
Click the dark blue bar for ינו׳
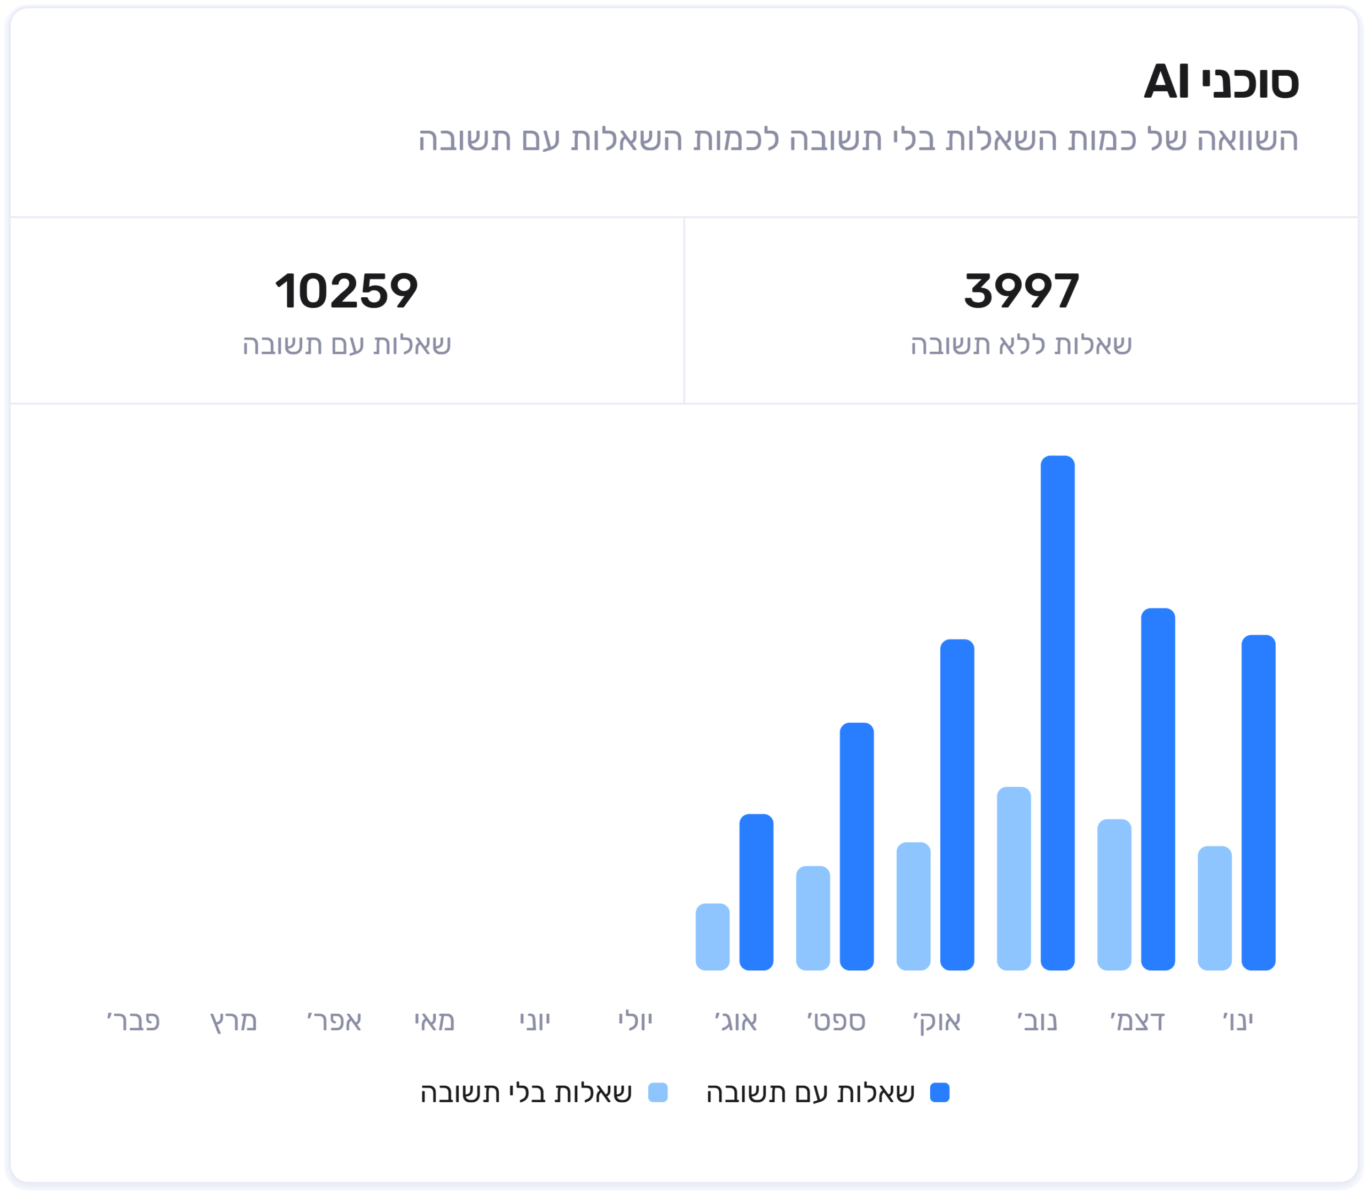click(x=1259, y=802)
